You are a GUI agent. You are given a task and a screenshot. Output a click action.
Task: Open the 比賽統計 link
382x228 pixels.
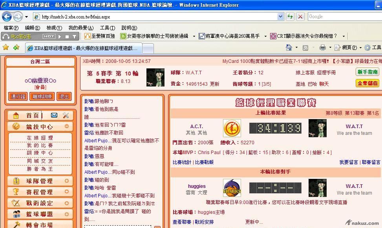[182, 162]
